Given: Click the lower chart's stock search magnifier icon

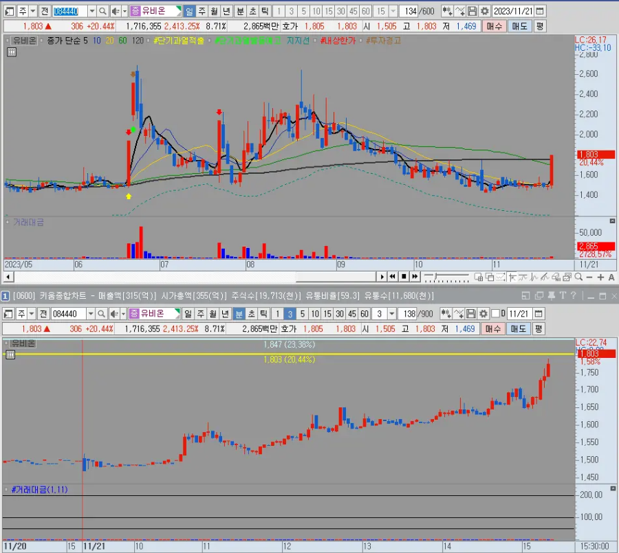Looking at the screenshot, I should (102, 314).
